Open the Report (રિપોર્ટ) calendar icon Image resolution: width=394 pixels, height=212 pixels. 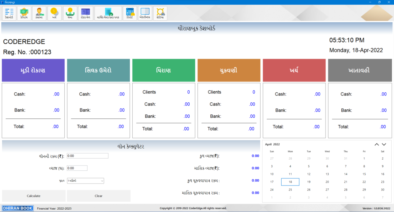(130, 13)
